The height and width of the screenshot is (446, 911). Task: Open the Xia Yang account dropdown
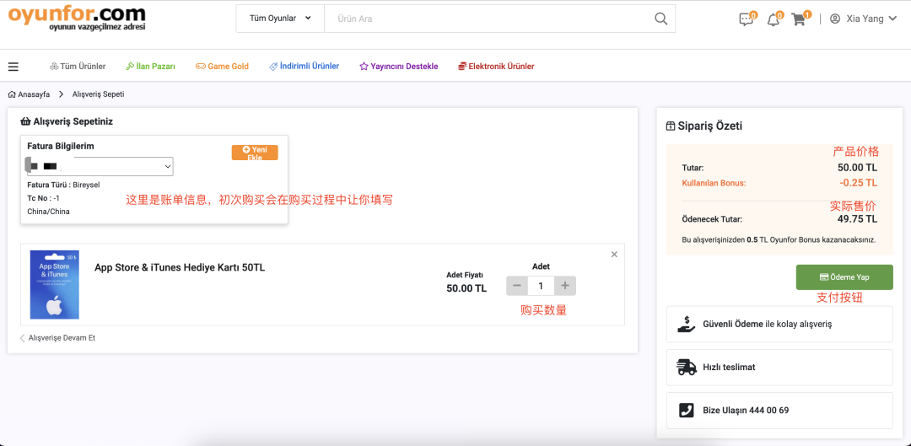point(862,19)
